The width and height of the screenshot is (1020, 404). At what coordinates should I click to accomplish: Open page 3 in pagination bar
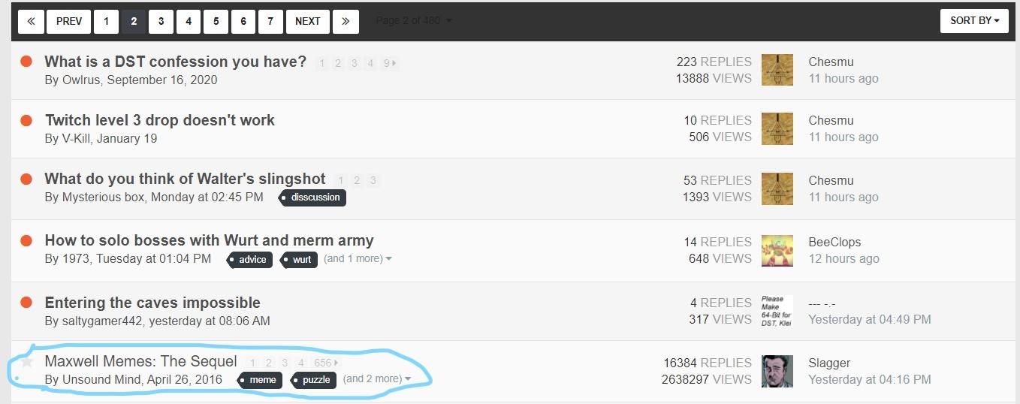tap(161, 21)
